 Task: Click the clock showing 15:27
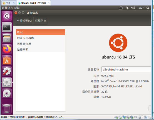point(140,8)
